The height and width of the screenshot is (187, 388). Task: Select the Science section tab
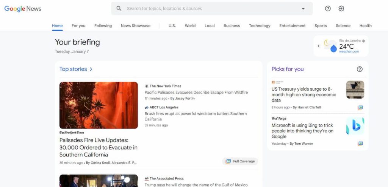pos(343,26)
